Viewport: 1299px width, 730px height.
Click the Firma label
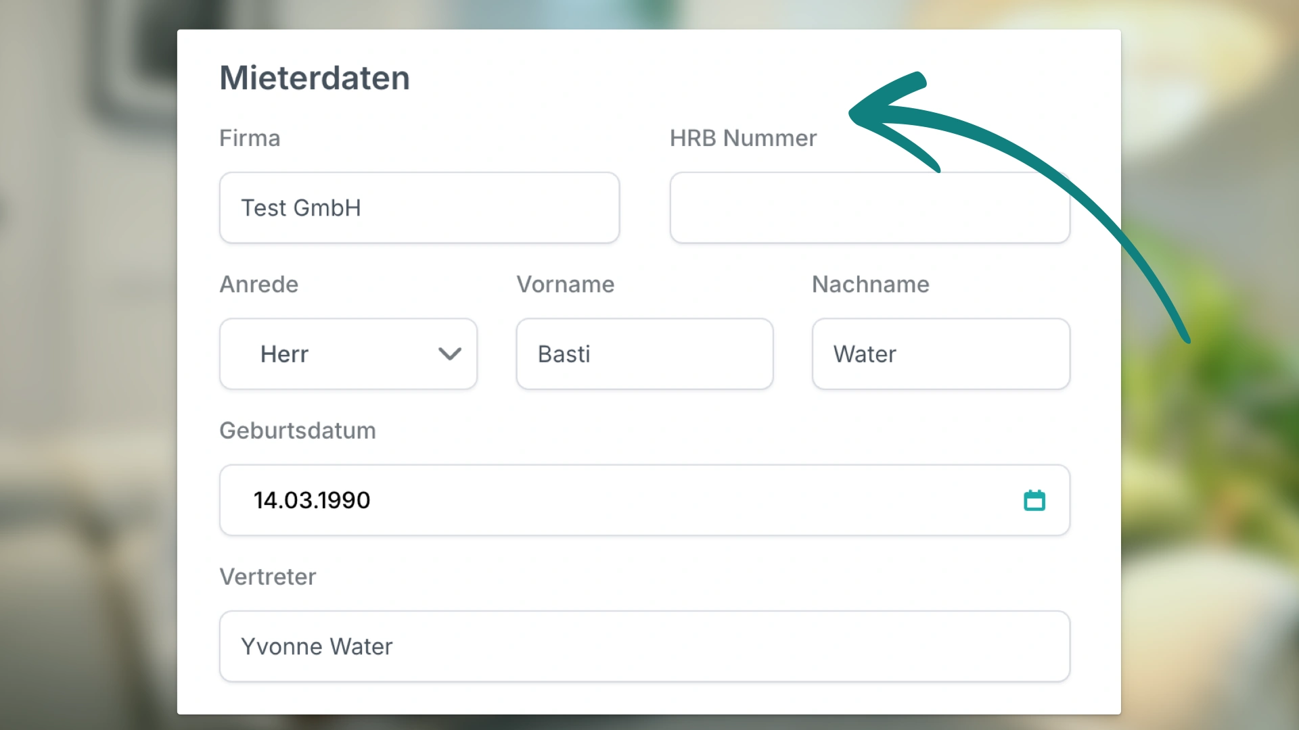[250, 138]
